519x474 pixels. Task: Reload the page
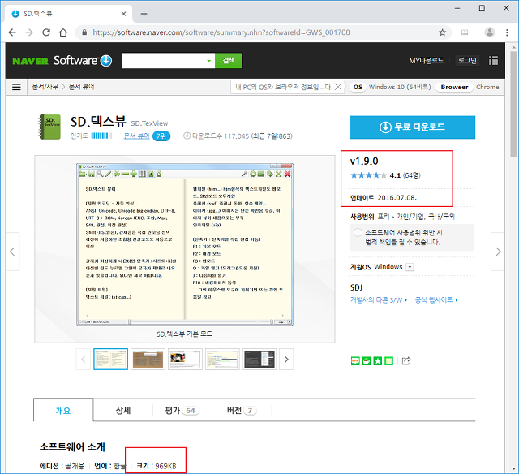coord(46,32)
